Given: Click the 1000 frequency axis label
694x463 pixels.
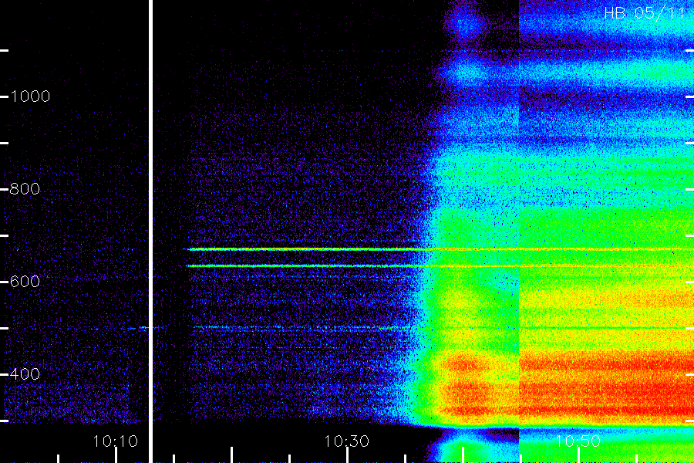Looking at the screenshot, I should (30, 96).
